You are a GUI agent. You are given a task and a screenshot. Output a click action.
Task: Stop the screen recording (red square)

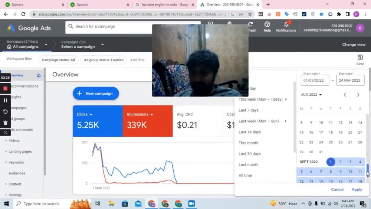click(x=6, y=88)
